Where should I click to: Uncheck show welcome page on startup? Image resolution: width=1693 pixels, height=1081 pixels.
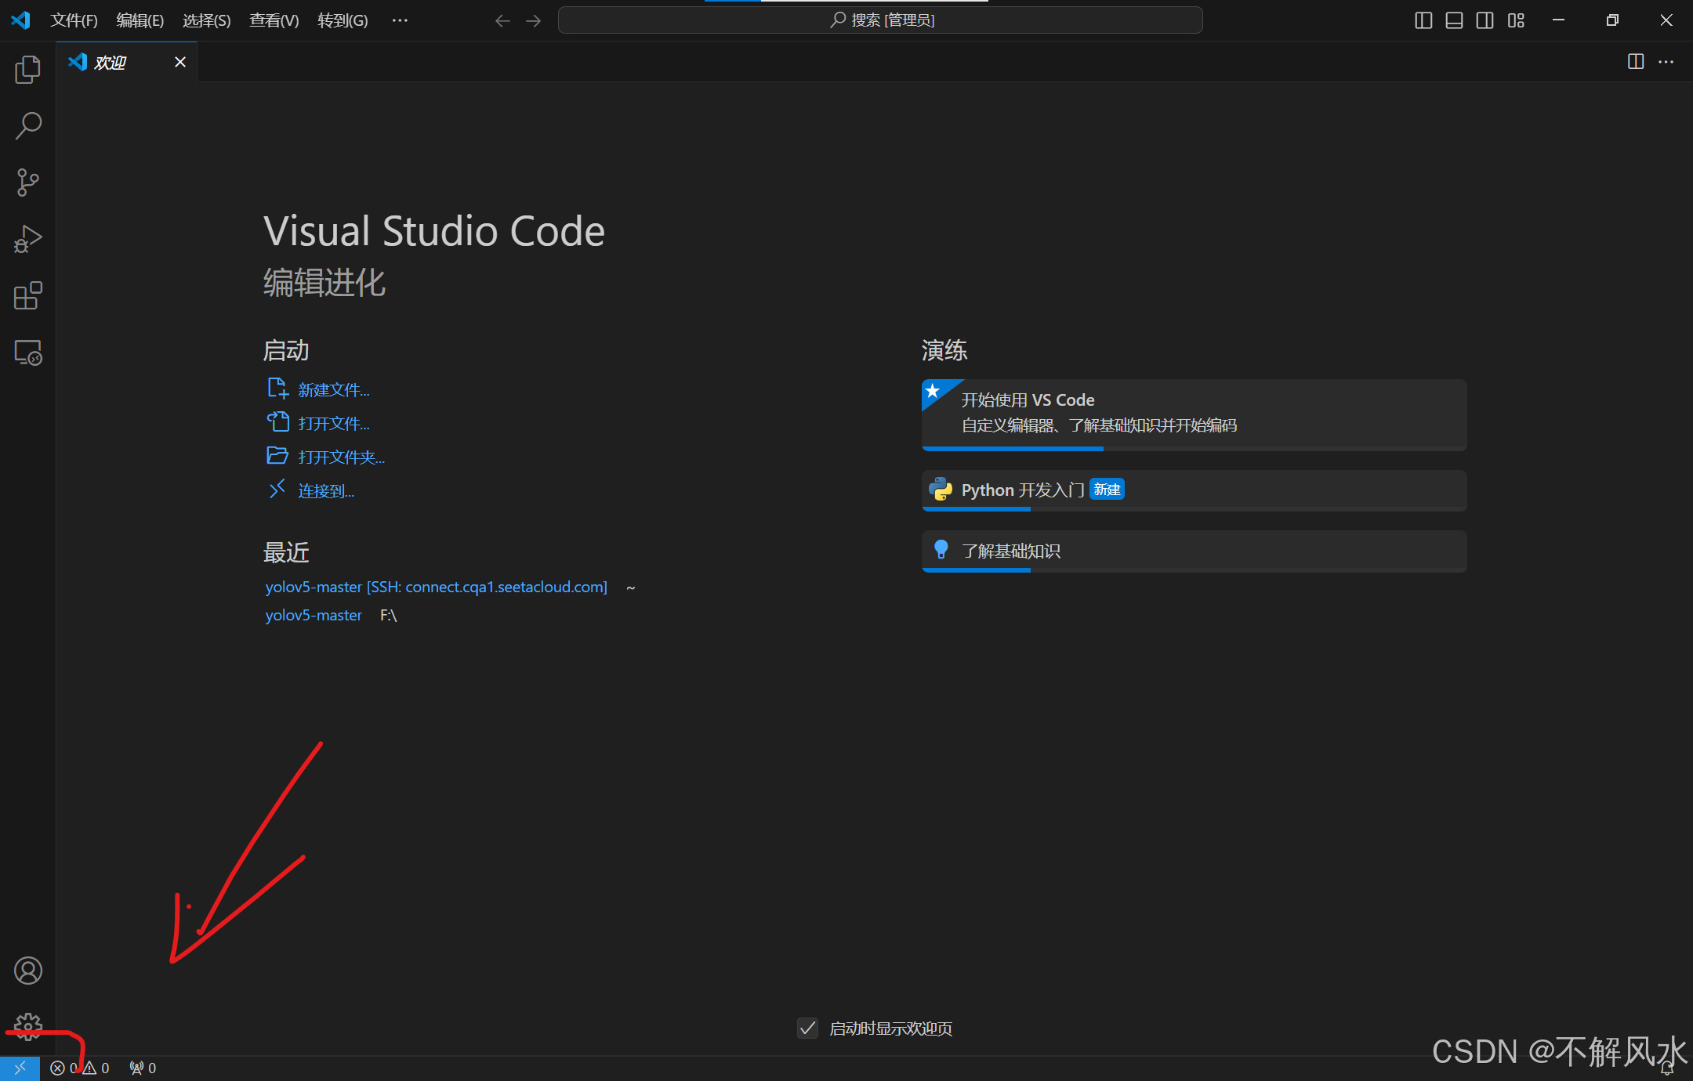point(807,1029)
